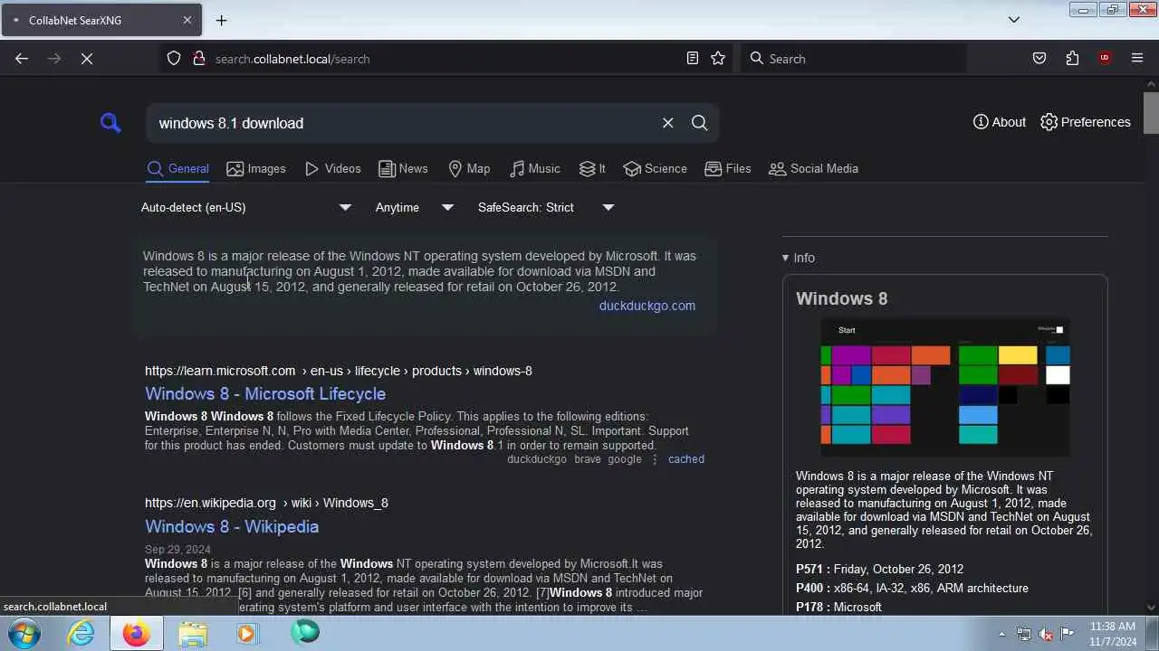This screenshot has width=1159, height=651.
Task: Open the network tray icon
Action: click(1024, 634)
